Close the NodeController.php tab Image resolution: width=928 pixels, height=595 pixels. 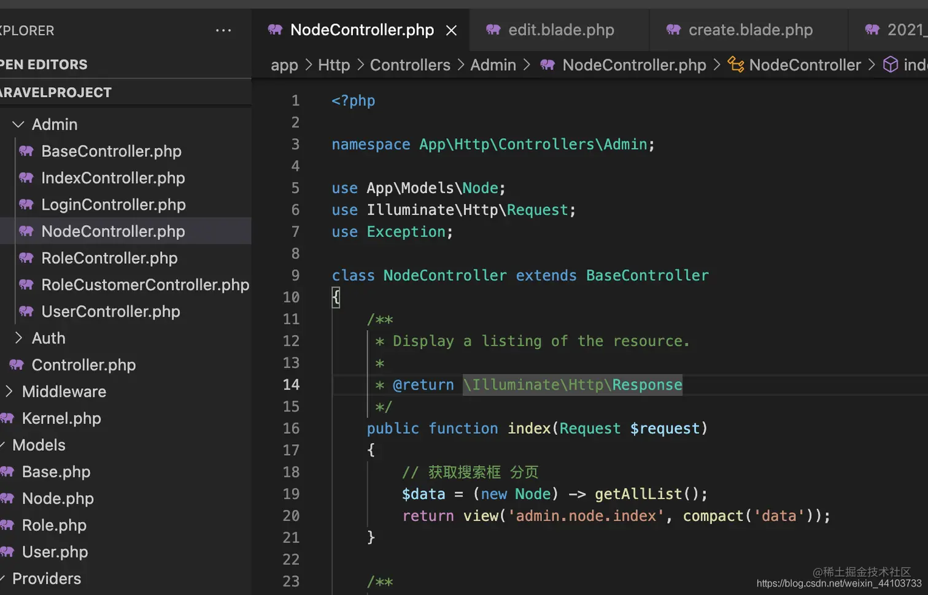pos(451,30)
